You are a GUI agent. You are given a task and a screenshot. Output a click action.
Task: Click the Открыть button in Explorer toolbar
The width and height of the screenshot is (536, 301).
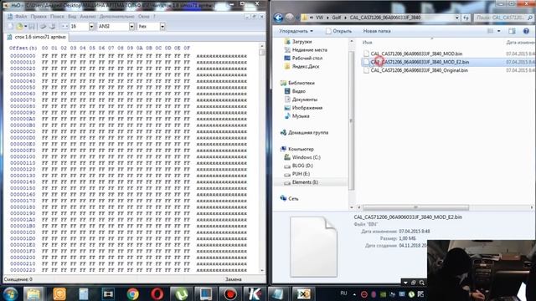click(x=338, y=31)
